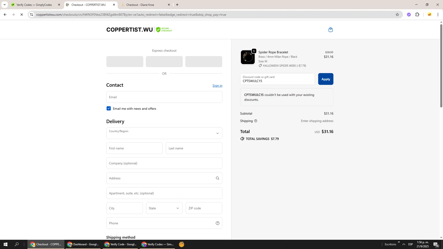Click the Sign in link
The height and width of the screenshot is (249, 443).
[217, 86]
